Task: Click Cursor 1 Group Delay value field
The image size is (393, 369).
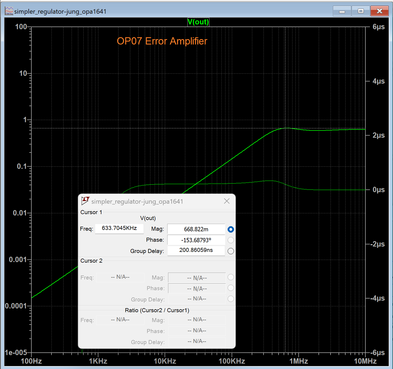Action: pyautogui.click(x=196, y=250)
